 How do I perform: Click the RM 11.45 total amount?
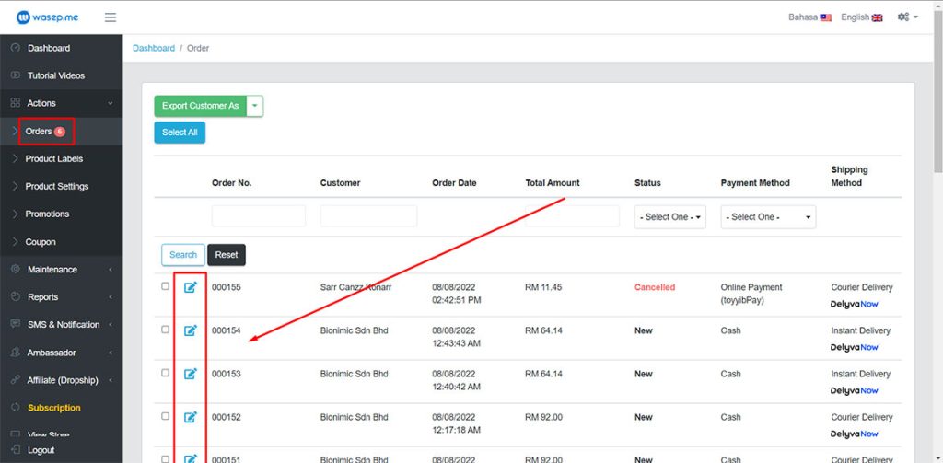(x=543, y=287)
